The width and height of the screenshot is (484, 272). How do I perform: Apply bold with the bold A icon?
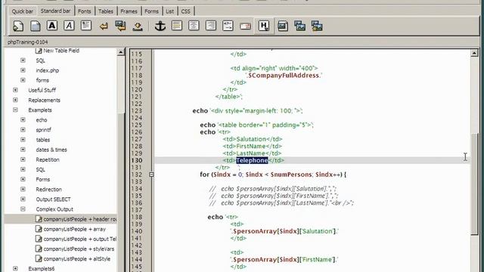[x=52, y=26]
